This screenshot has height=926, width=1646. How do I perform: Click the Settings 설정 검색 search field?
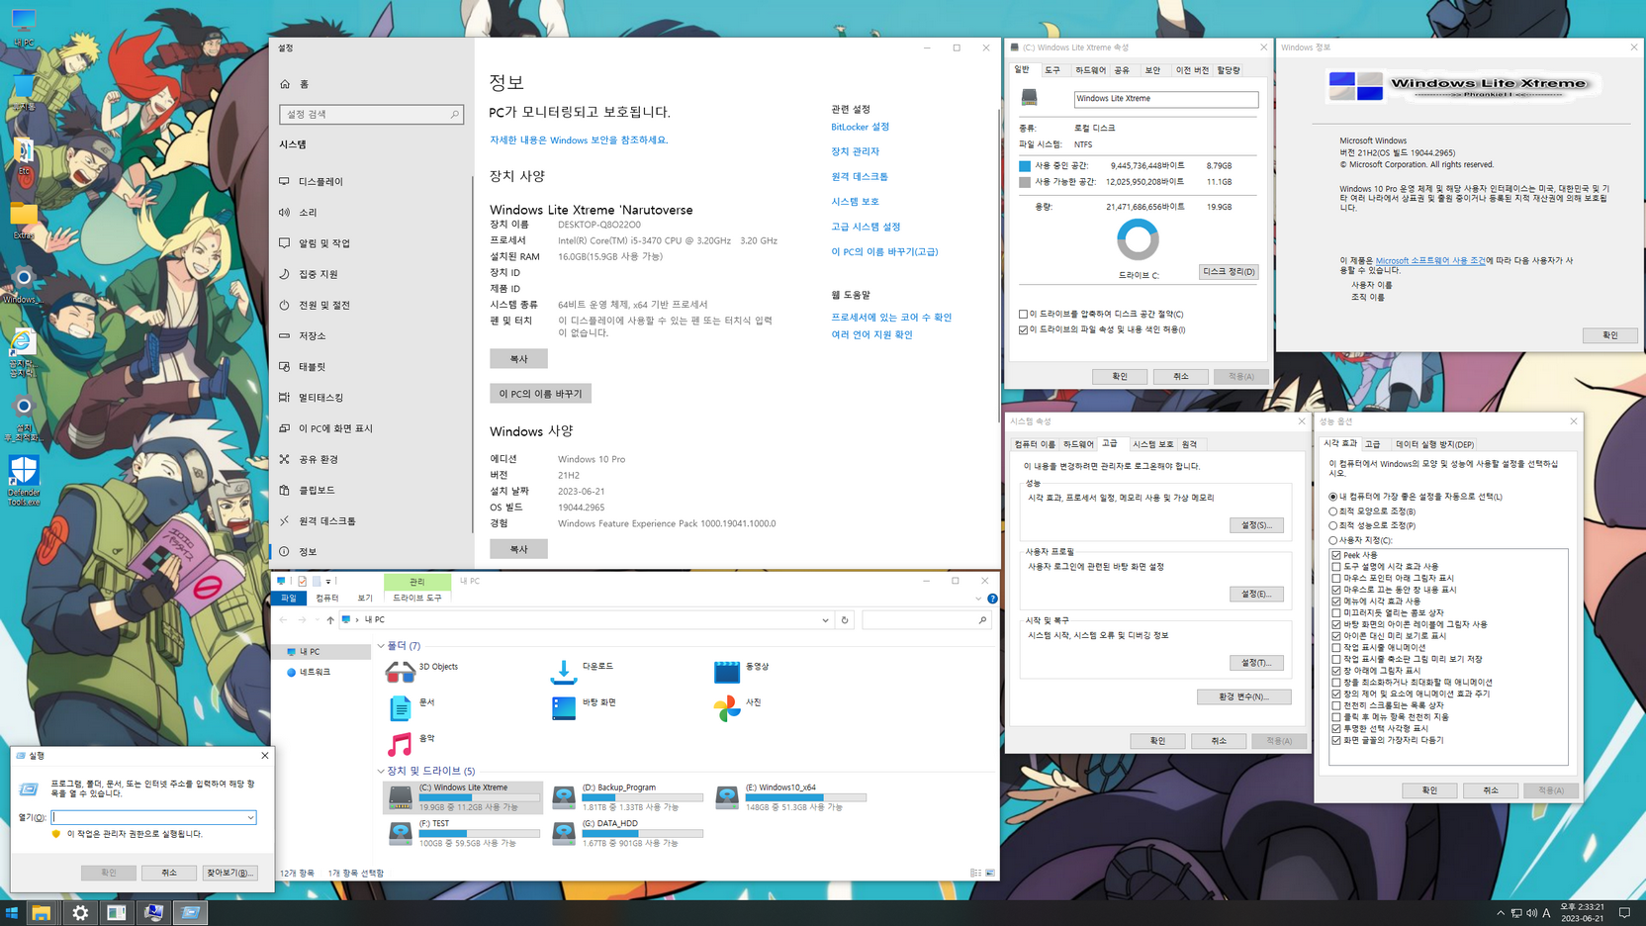pos(371,115)
